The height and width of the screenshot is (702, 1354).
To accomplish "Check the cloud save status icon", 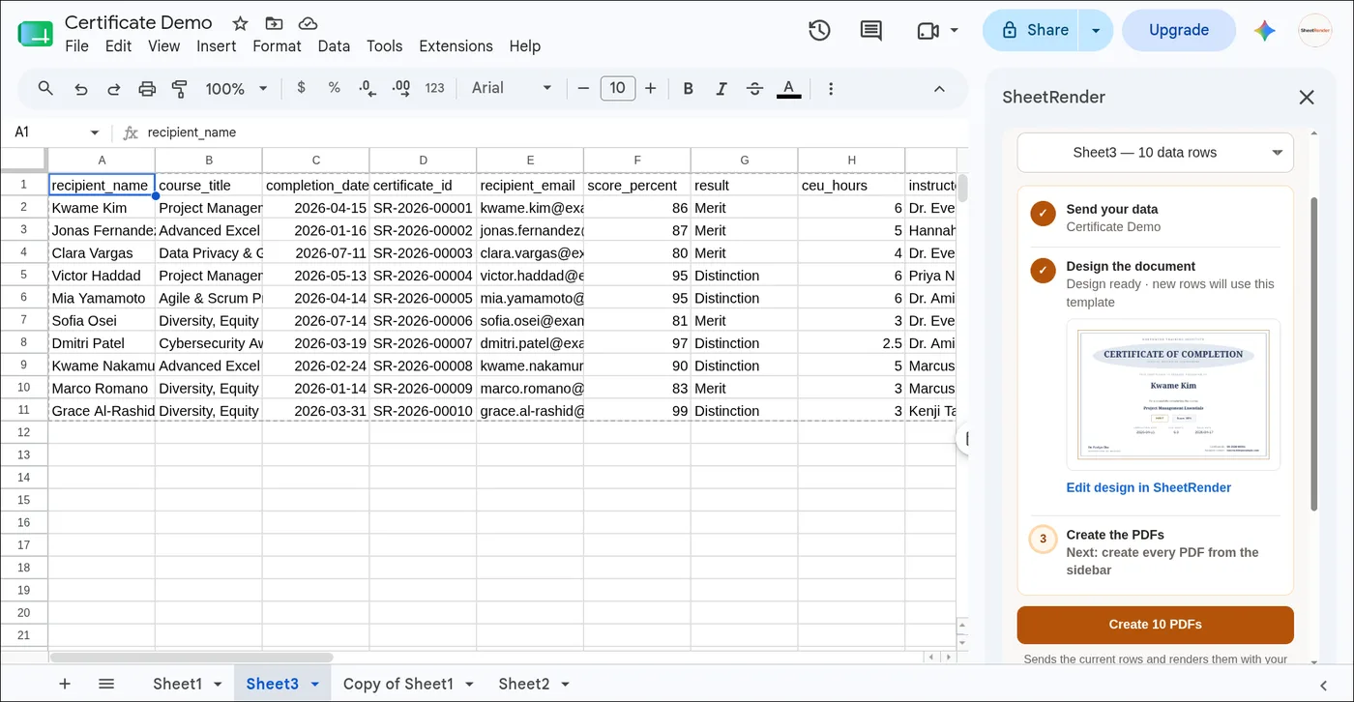I will coord(308,23).
